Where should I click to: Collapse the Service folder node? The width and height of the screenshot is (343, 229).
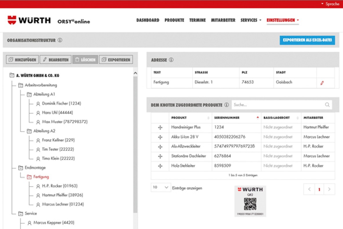pyautogui.click(x=20, y=214)
